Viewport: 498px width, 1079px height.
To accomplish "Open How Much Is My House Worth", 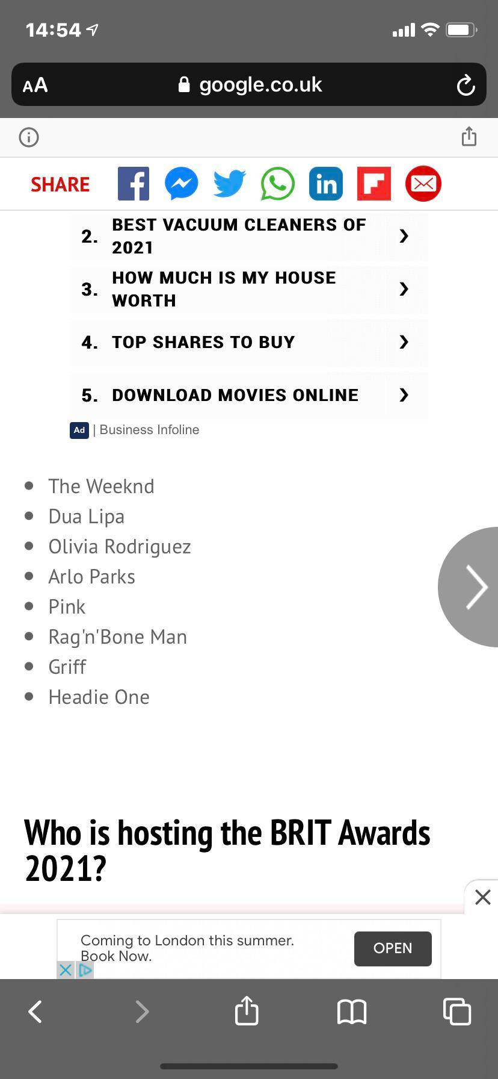I will click(x=249, y=289).
